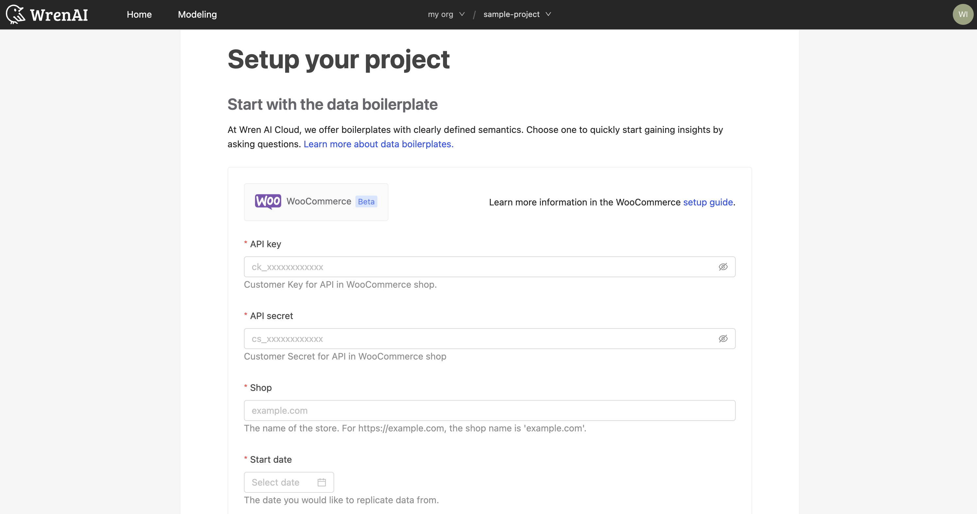Open the Modeling menu item
Screen dimensions: 977x514
(197, 14)
